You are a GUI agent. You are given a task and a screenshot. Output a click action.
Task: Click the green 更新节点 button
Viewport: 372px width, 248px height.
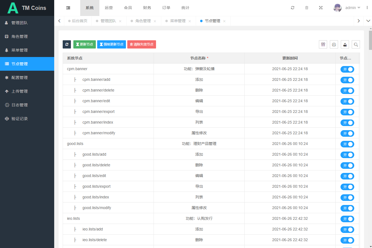coord(85,44)
